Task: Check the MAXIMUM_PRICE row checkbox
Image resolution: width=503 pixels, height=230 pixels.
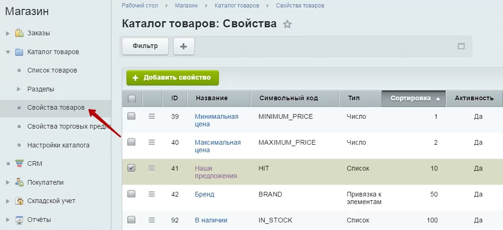Action: 131,142
